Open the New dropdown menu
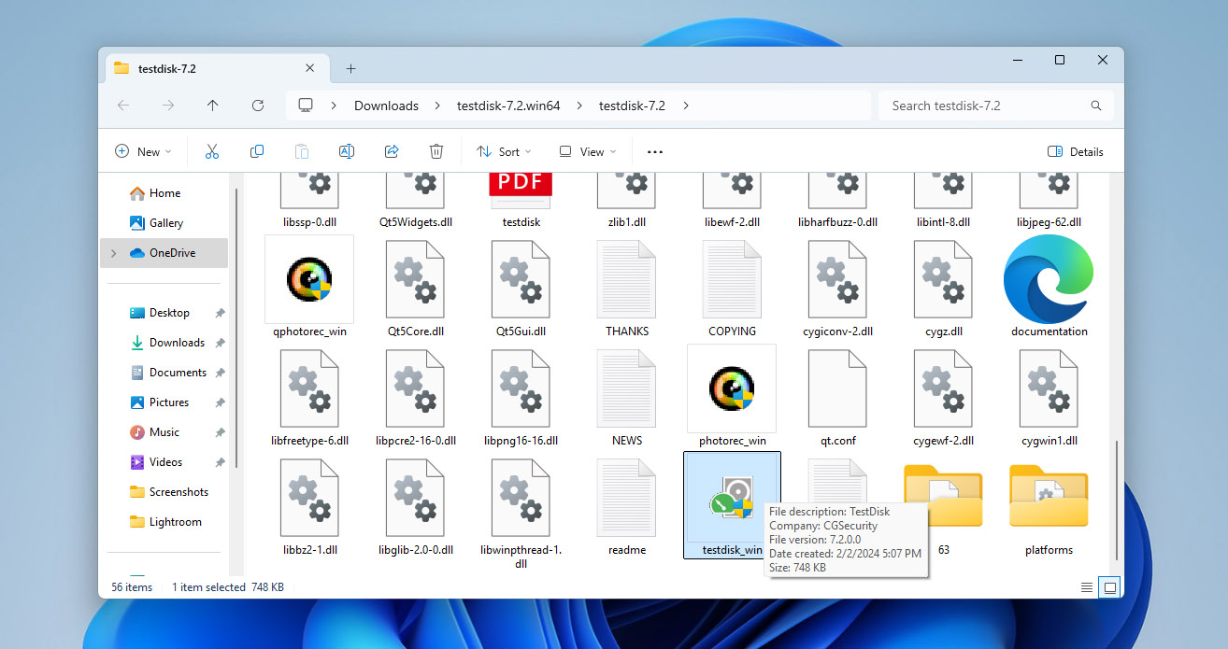Viewport: 1228px width, 649px height. tap(143, 151)
